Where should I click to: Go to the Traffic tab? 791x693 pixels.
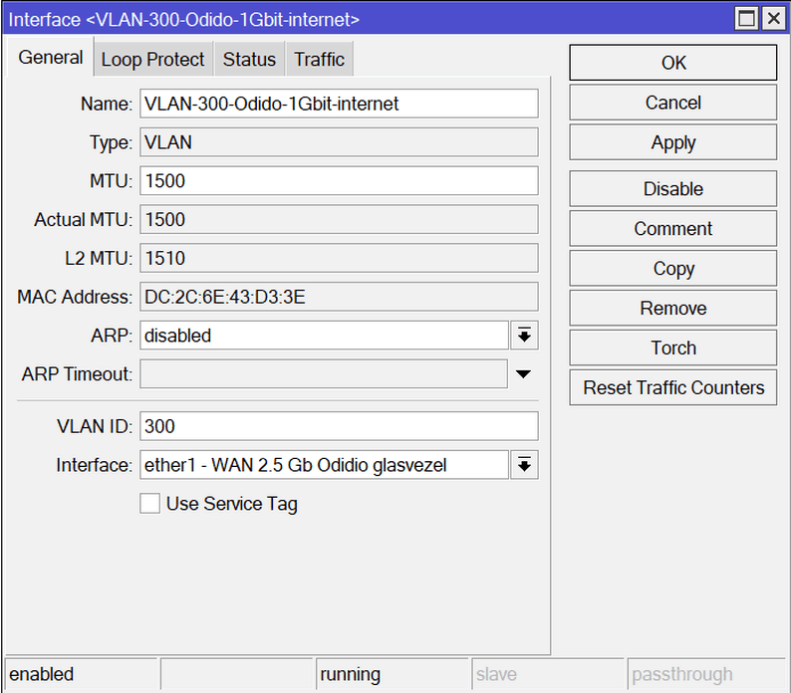pos(319,60)
